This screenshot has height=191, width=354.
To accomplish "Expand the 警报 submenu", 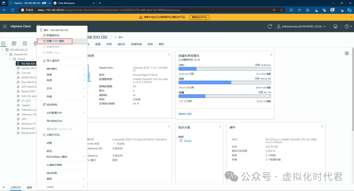I will (62, 179).
